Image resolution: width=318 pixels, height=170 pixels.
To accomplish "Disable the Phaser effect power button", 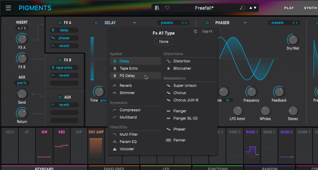I will point(207,23).
